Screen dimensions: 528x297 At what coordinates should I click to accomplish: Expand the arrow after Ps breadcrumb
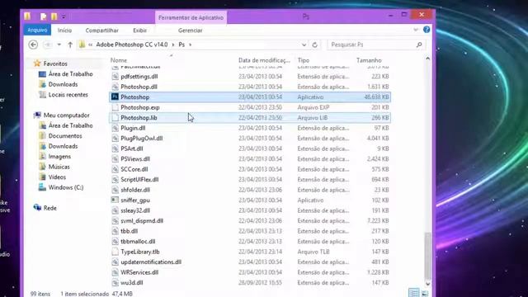pyautogui.click(x=191, y=45)
